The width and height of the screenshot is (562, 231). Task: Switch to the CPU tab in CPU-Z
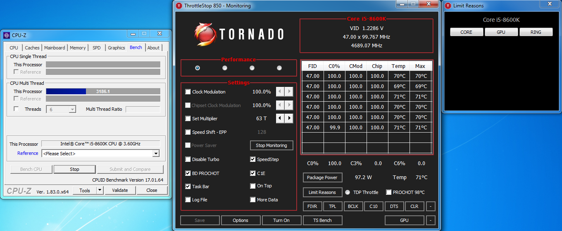click(x=14, y=48)
